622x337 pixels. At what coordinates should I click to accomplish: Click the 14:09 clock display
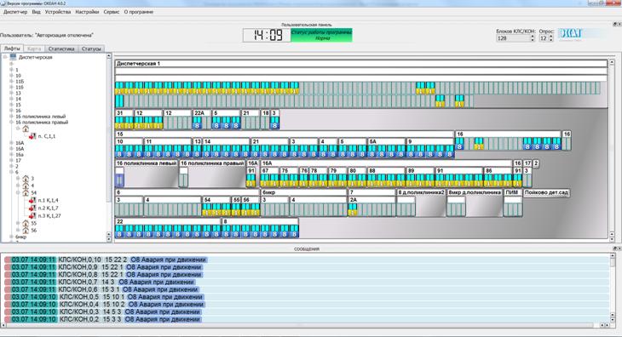pos(267,35)
